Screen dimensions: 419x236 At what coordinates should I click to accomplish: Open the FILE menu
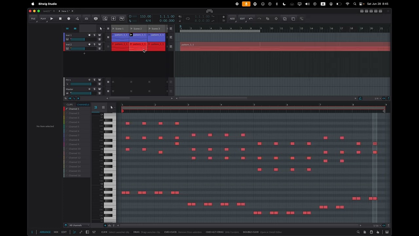click(x=33, y=19)
